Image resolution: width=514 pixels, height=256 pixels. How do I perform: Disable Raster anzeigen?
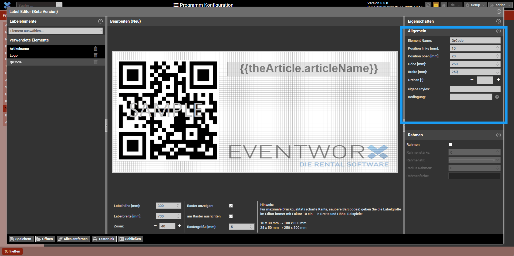(x=231, y=206)
